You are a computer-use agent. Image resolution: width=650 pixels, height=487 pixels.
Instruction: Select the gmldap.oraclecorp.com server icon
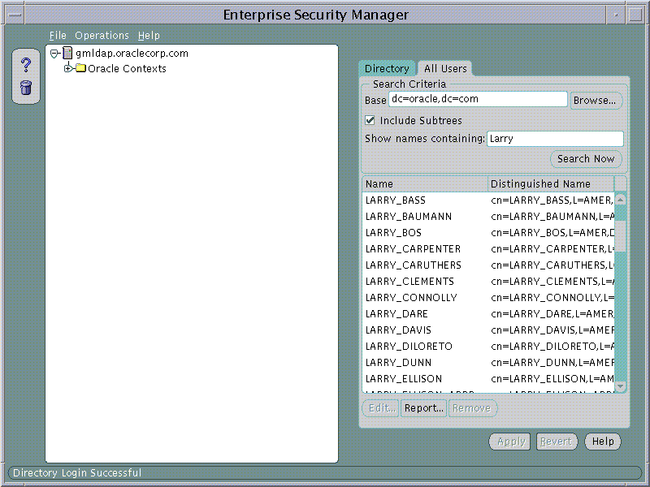[x=67, y=53]
